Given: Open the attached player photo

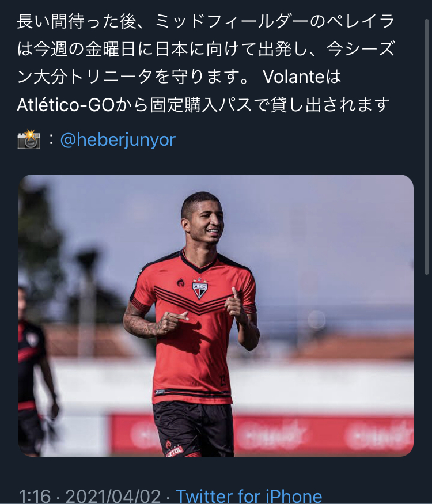Looking at the screenshot, I should (x=215, y=315).
